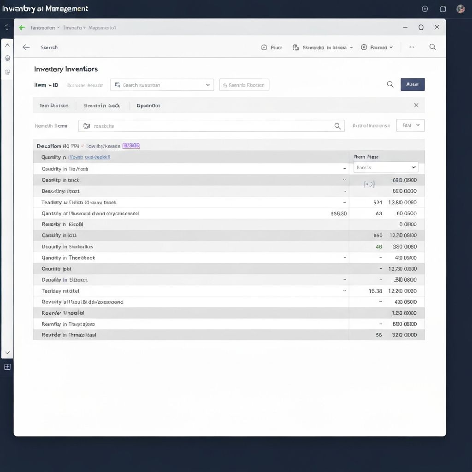
Task: Select the Dpotntot tab
Action: 148,106
